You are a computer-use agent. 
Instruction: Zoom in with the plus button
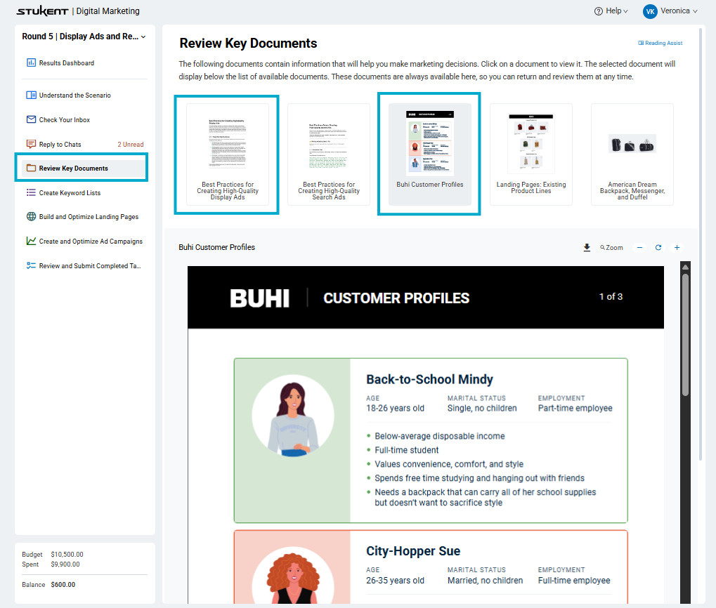pos(677,248)
